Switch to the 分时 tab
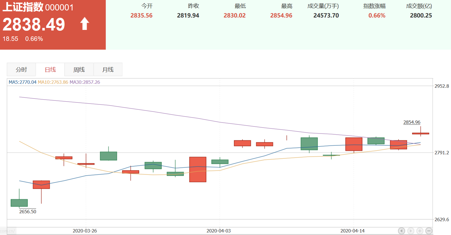The image size is (451, 235). click(21, 70)
